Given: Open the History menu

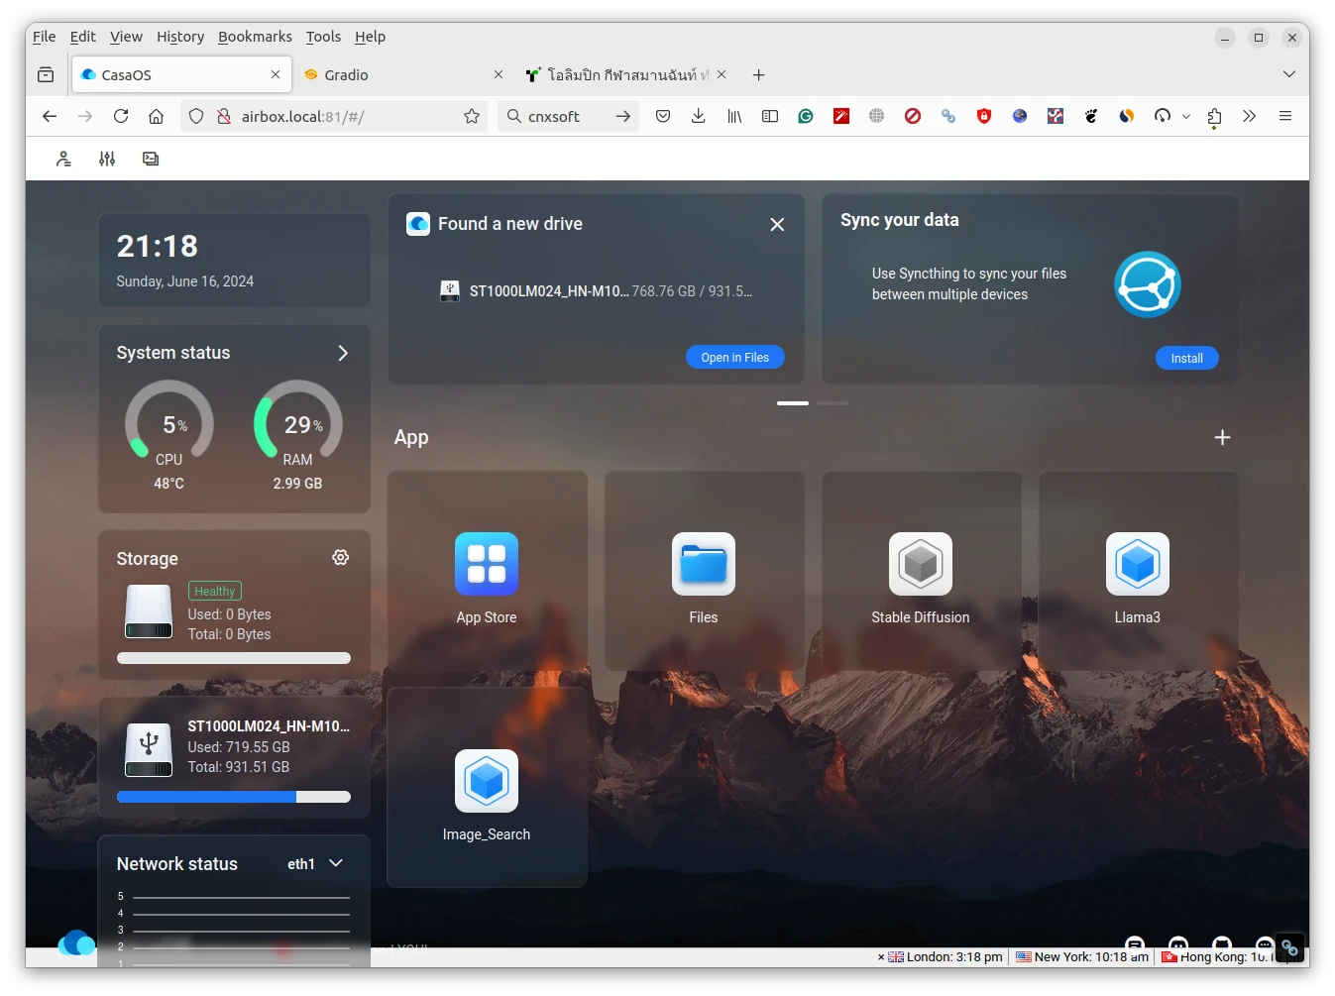Looking at the screenshot, I should pyautogui.click(x=180, y=37).
